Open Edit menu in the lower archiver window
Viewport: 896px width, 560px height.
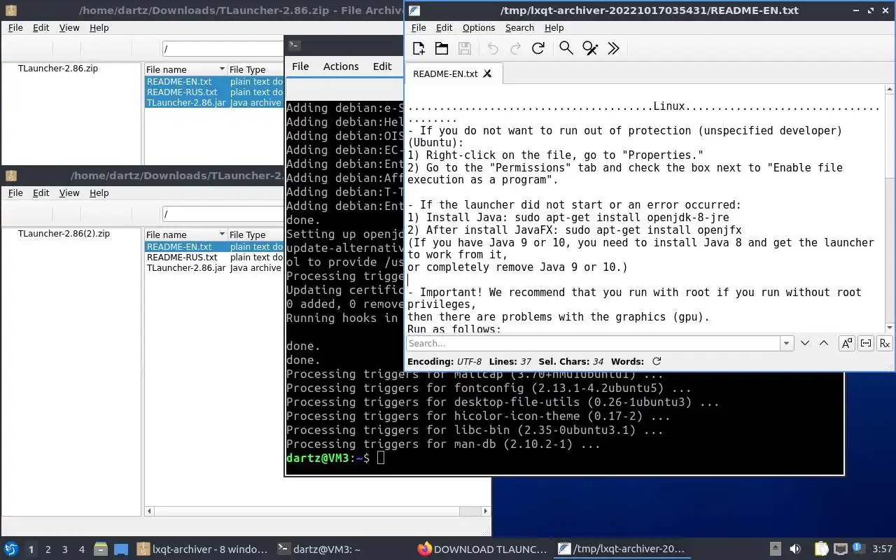click(41, 193)
